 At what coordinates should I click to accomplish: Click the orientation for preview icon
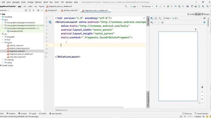pyautogui.click(x=156, y=18)
